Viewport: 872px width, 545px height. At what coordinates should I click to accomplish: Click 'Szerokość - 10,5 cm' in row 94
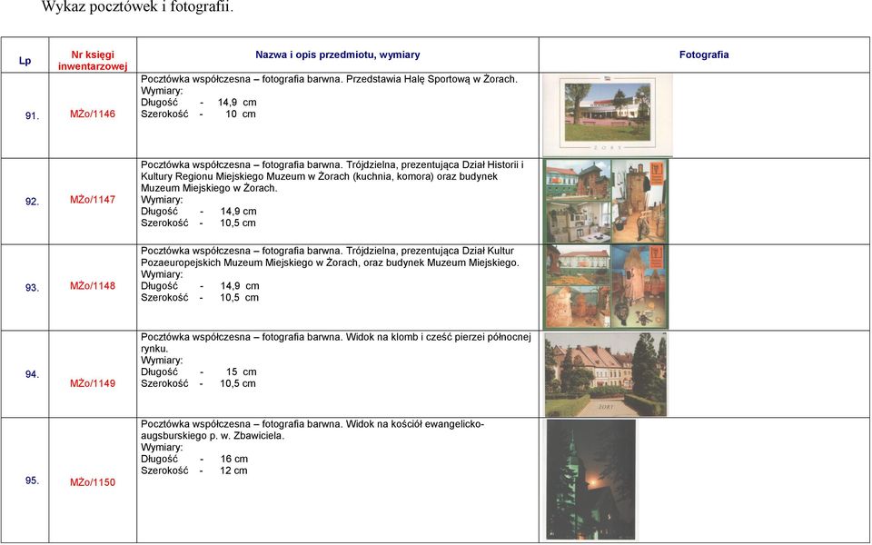(198, 383)
